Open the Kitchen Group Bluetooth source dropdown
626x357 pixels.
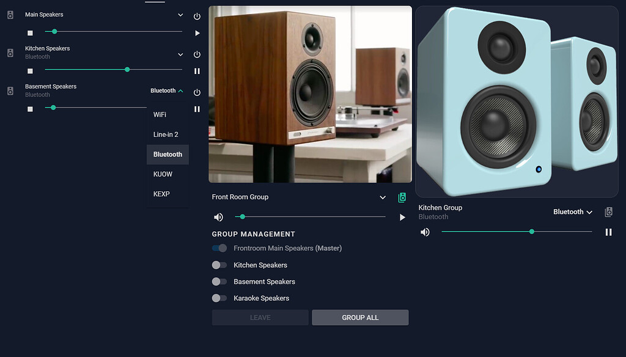pos(572,212)
